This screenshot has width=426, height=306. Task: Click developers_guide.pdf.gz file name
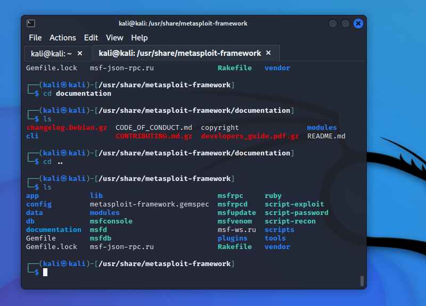pyautogui.click(x=250, y=136)
